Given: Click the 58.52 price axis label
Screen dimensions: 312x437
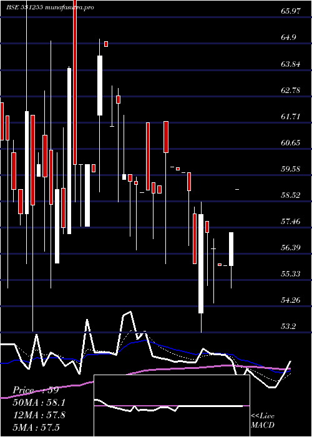Looking at the screenshot, I should pos(291,195).
